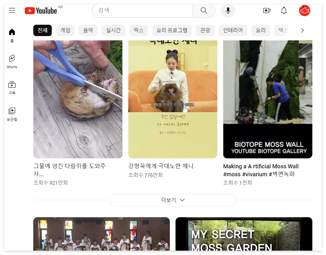Open title Making a A rtificial Moss Wall
The width and height of the screenshot is (326, 255).
(x=261, y=170)
